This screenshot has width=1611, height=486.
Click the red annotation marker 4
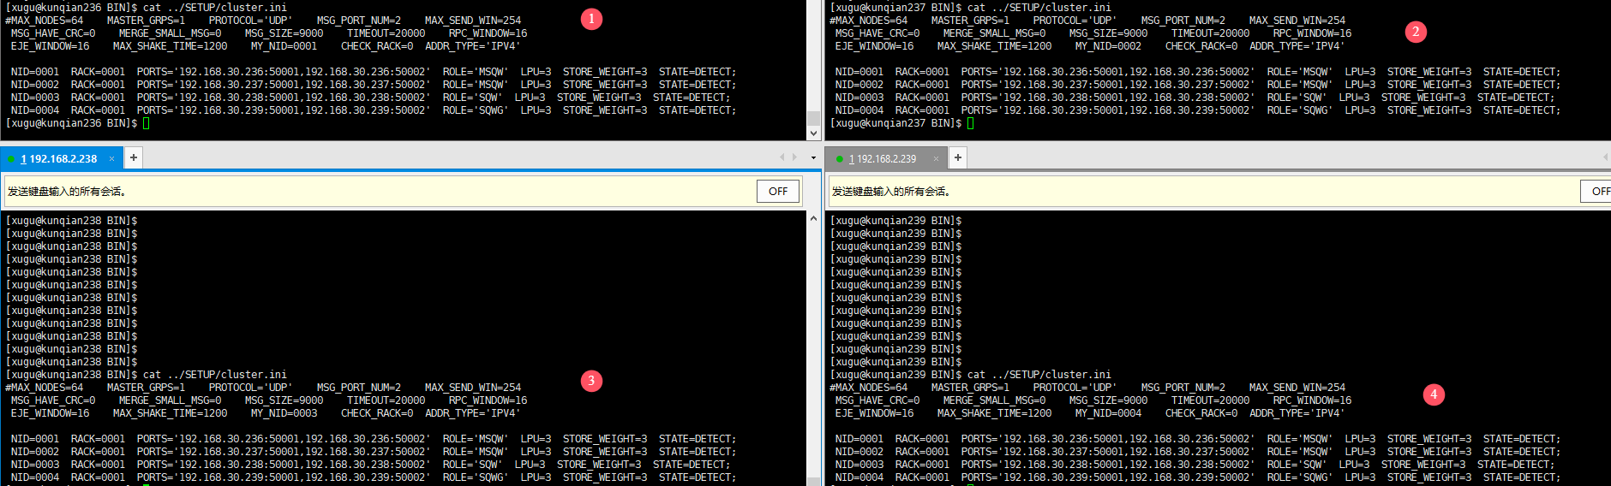click(1434, 394)
